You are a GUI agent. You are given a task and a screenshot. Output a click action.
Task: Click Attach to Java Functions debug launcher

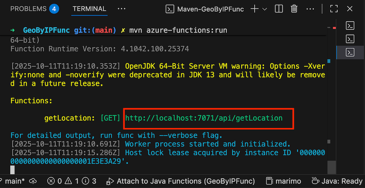pyautogui.click(x=181, y=181)
